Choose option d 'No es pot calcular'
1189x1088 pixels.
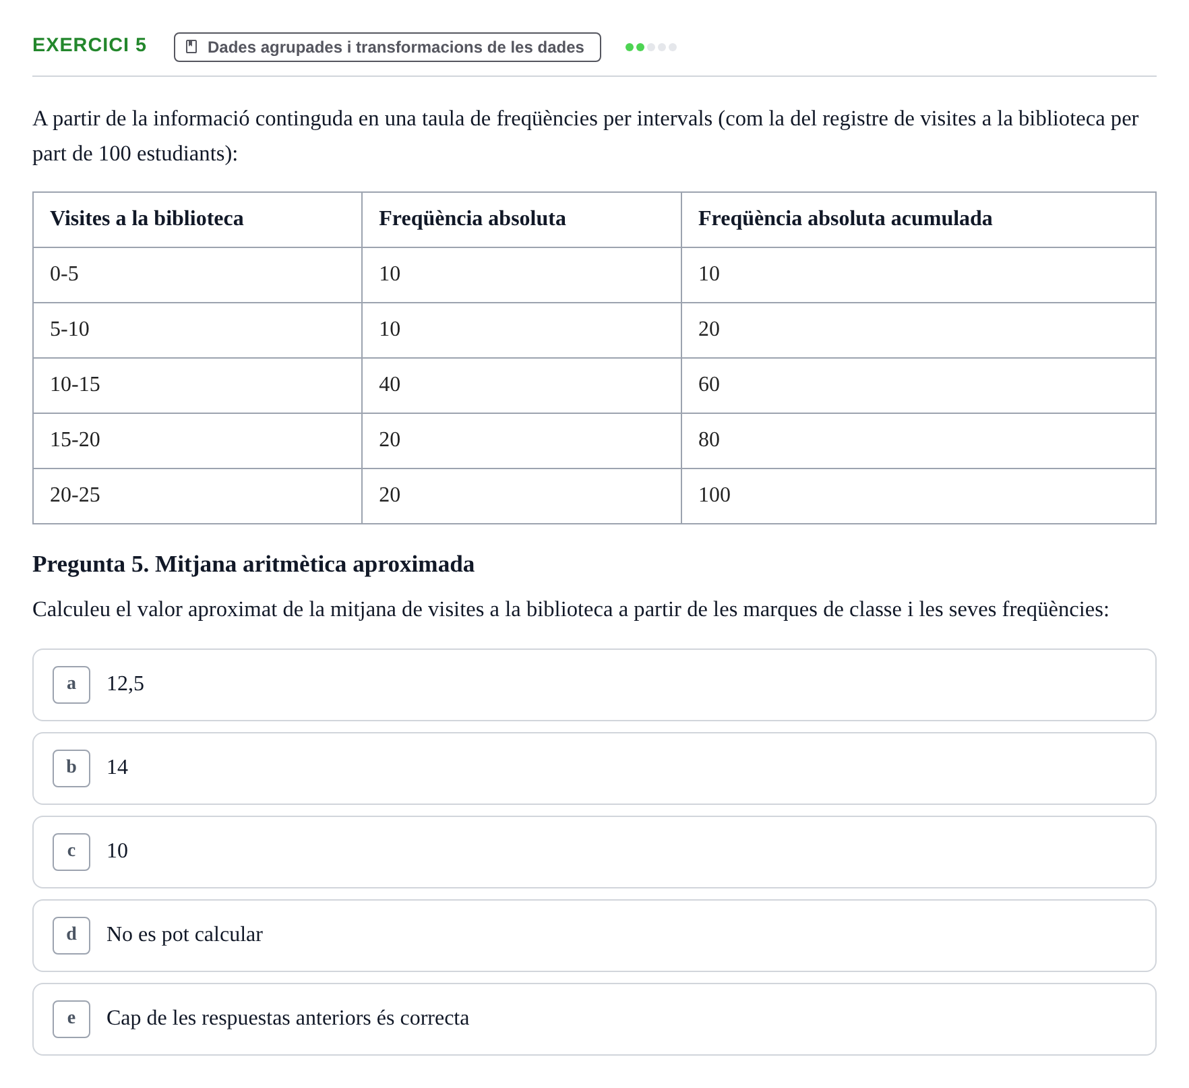pos(594,936)
